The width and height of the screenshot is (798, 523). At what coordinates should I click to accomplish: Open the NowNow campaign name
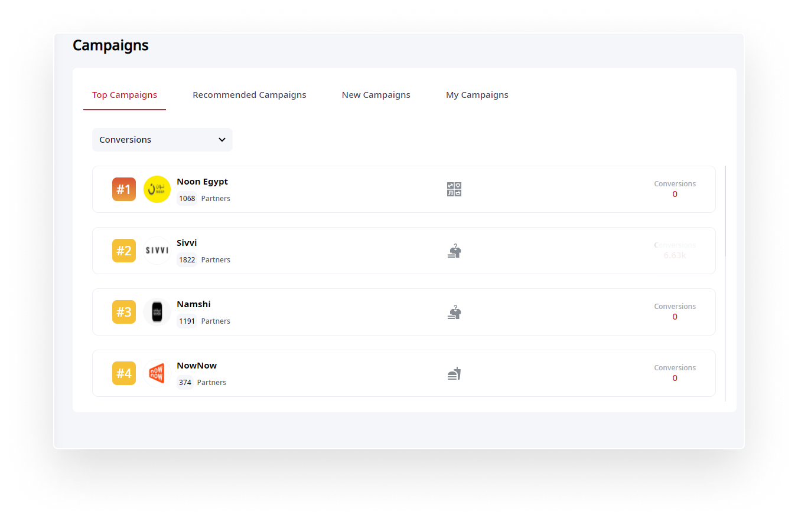coord(197,366)
